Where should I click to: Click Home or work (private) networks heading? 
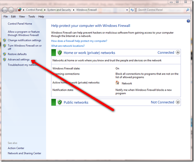pyautogui.click(x=89, y=53)
